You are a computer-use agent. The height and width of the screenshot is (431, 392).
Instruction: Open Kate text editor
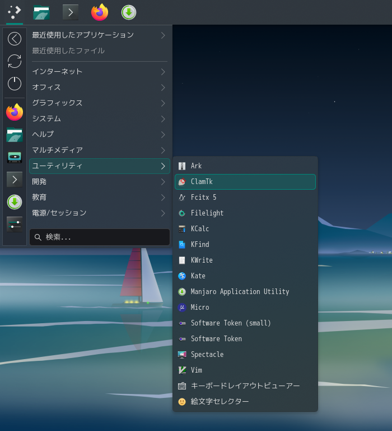pyautogui.click(x=198, y=276)
